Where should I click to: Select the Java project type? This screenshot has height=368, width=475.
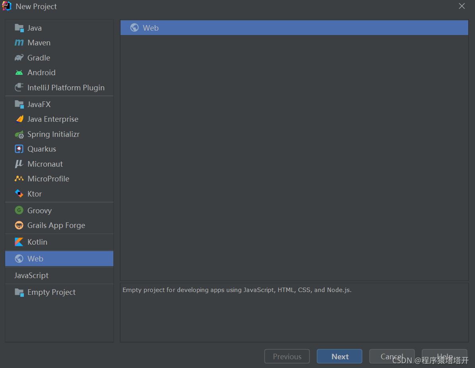point(59,28)
